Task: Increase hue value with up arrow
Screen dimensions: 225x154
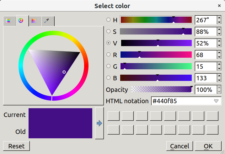Action: point(219,18)
